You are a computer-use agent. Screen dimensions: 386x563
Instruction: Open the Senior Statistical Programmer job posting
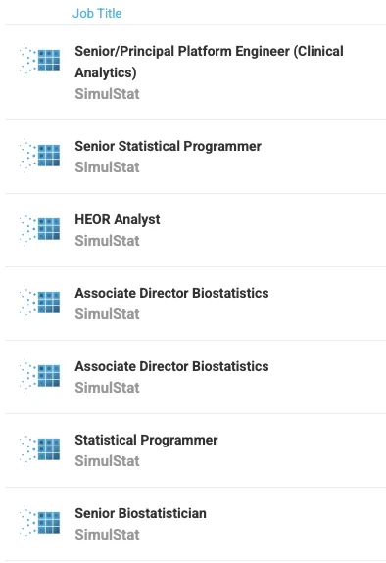click(168, 146)
